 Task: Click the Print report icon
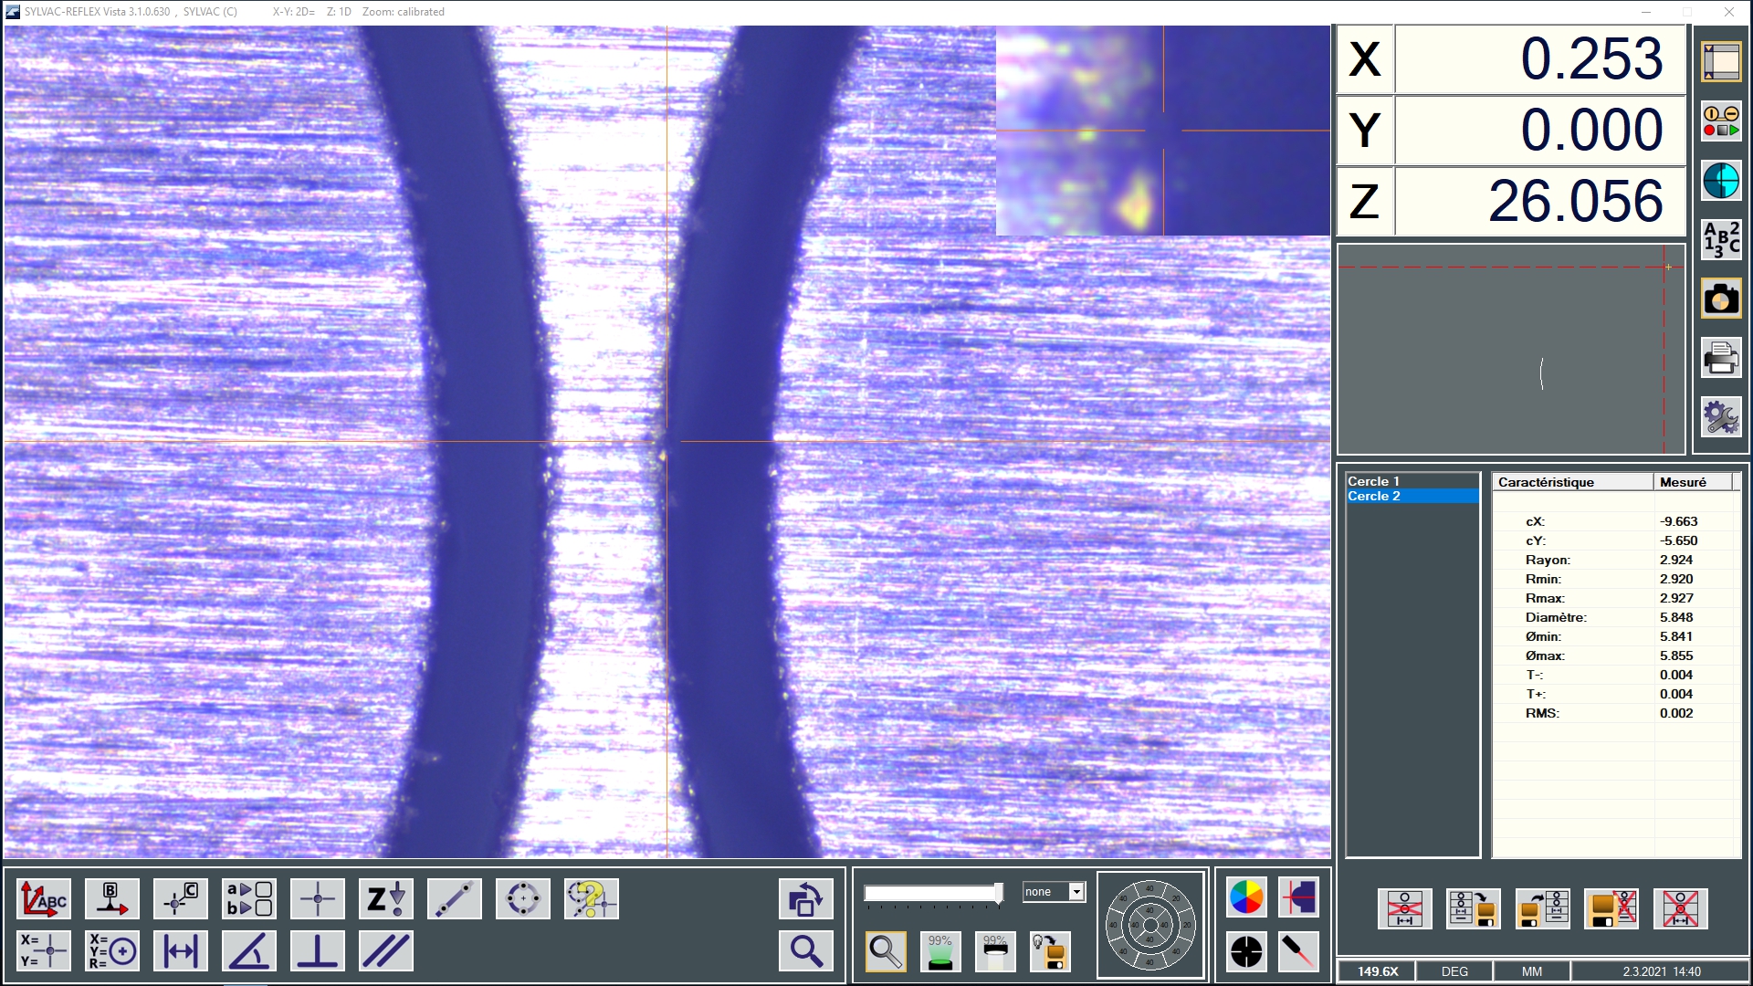tap(1722, 360)
